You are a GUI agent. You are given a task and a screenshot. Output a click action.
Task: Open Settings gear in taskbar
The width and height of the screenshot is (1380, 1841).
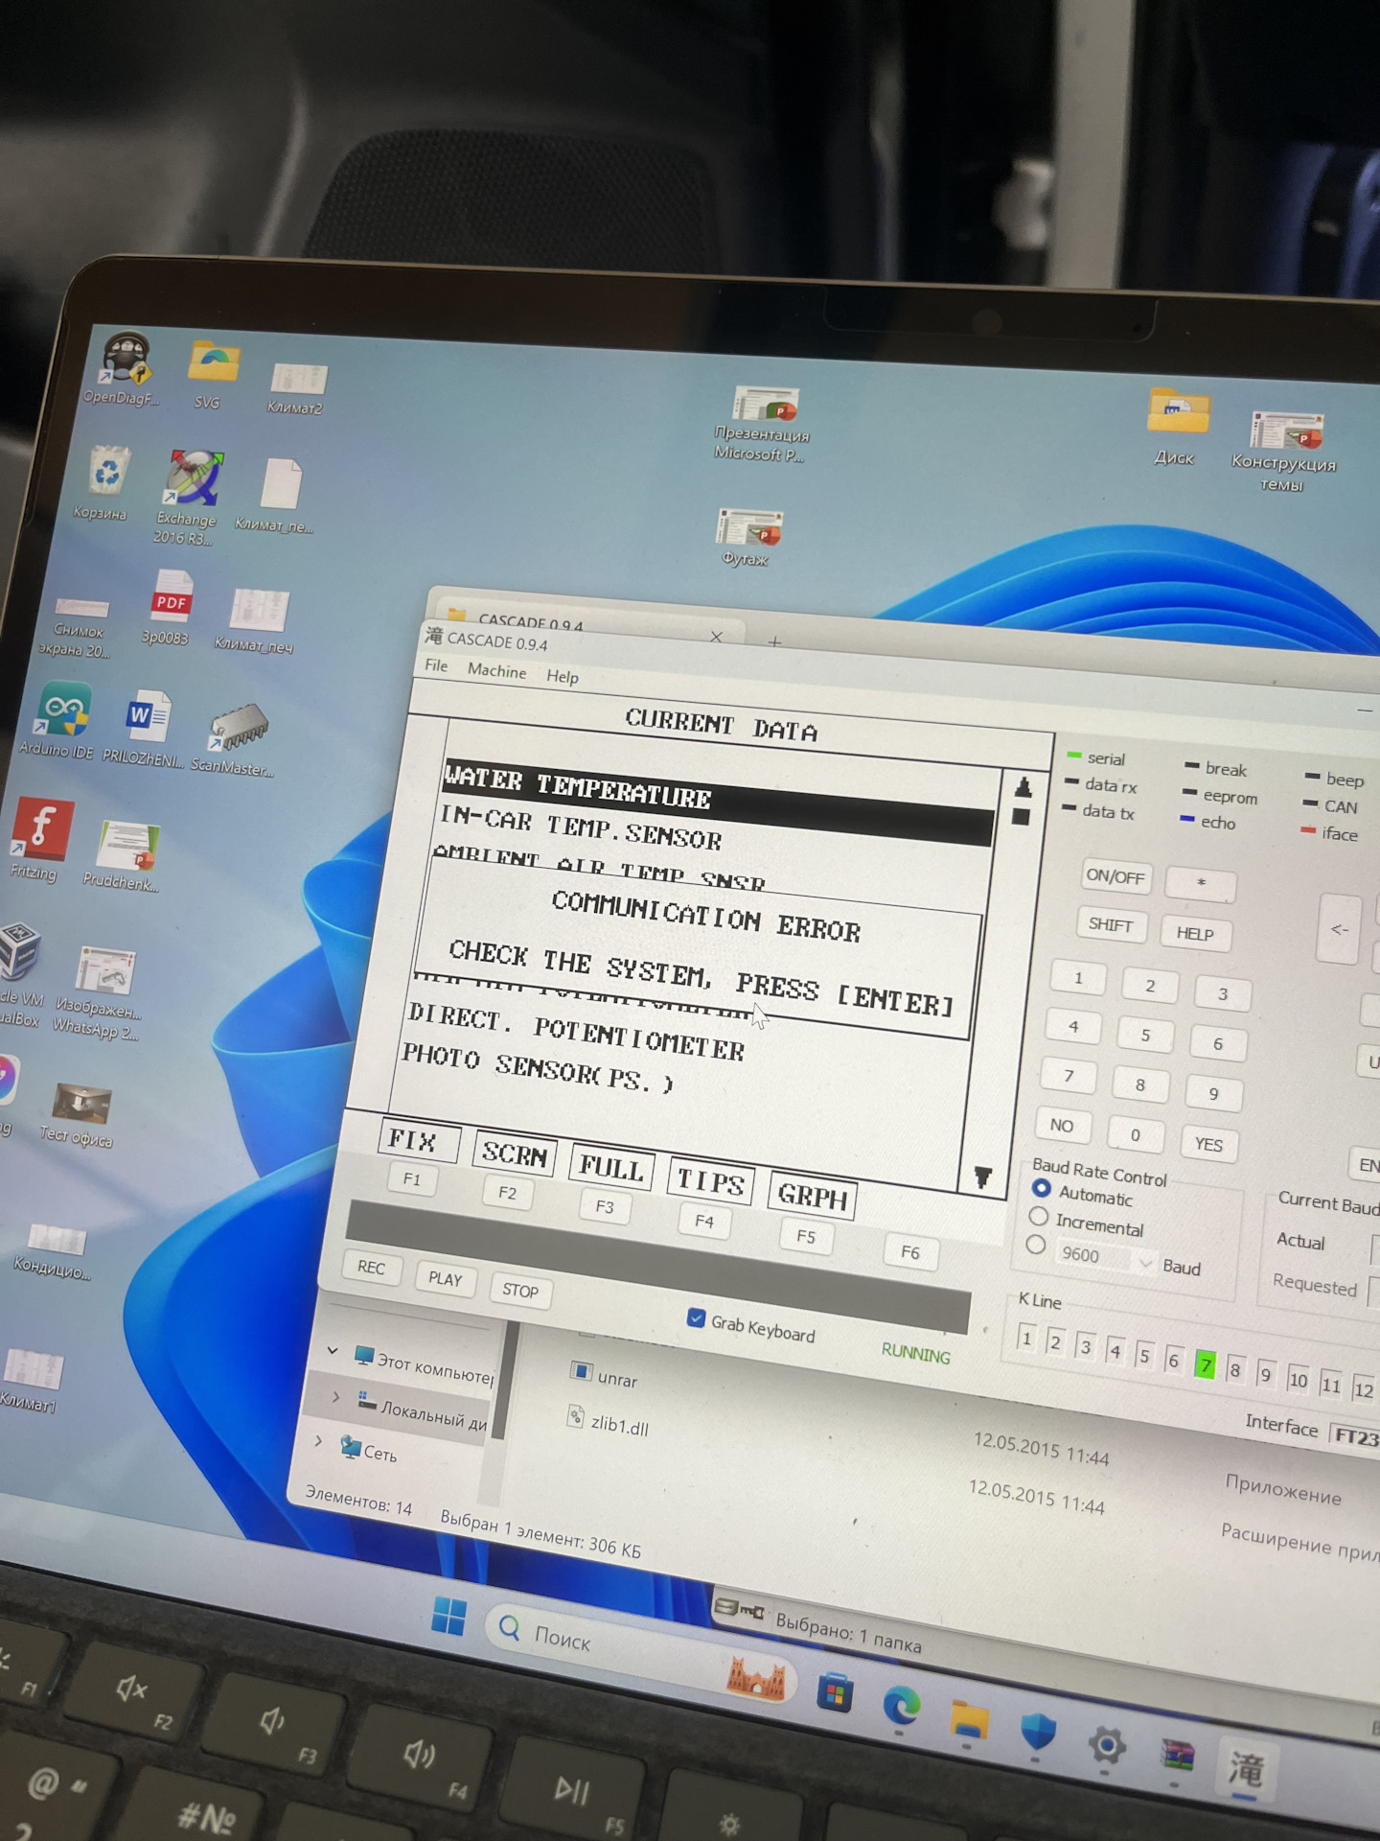click(x=1107, y=1744)
